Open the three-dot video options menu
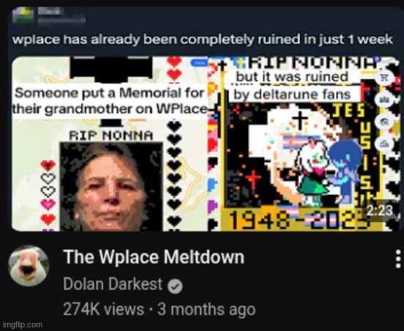This screenshot has width=404, height=331. (x=398, y=259)
